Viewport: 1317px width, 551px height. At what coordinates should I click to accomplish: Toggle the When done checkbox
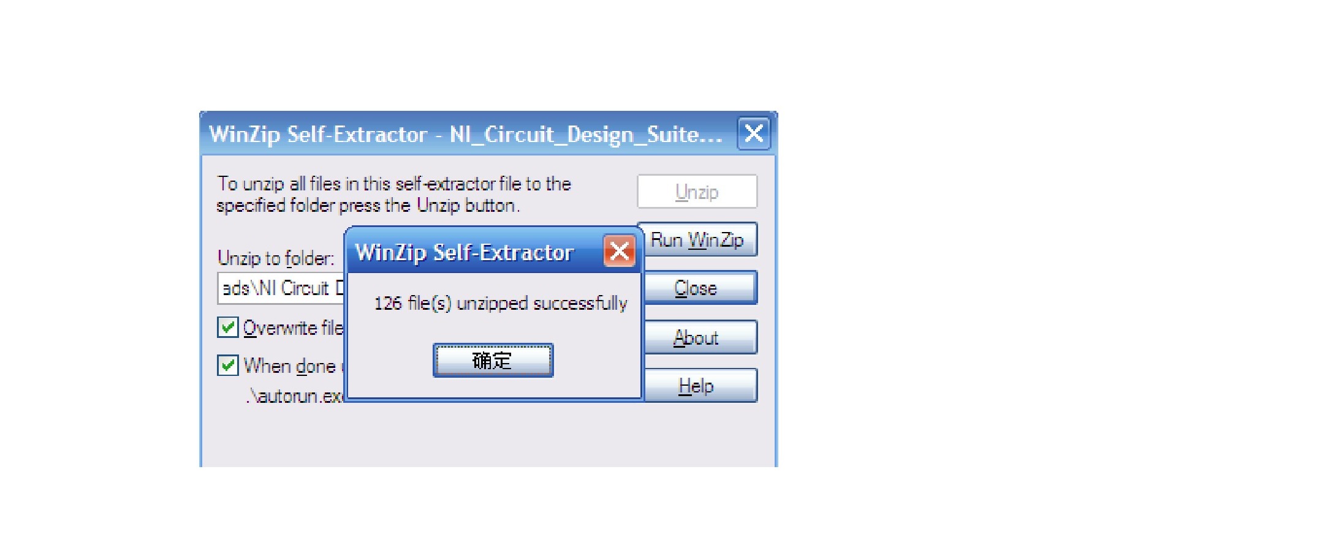pos(228,365)
